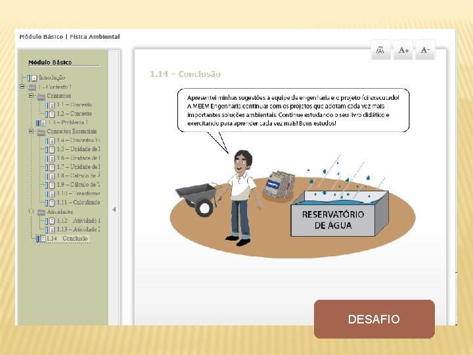Select '1.14 – Conclusão' in the tree
This screenshot has width=473, height=355.
coord(67,239)
